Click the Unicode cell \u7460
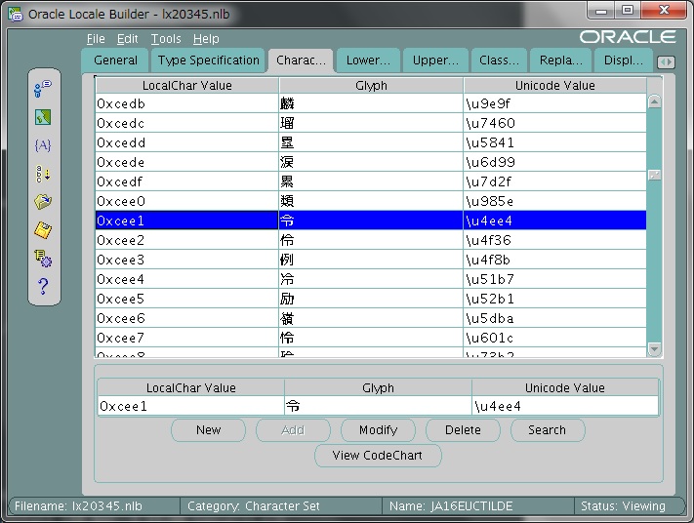The height and width of the screenshot is (523, 694). [555, 123]
